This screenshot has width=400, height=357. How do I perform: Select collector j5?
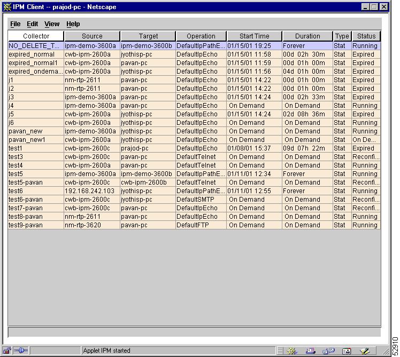tap(194, 114)
